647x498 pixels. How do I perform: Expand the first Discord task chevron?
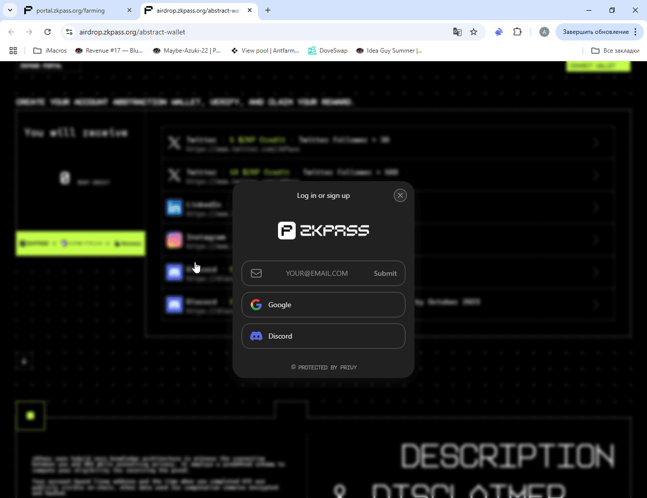click(596, 272)
